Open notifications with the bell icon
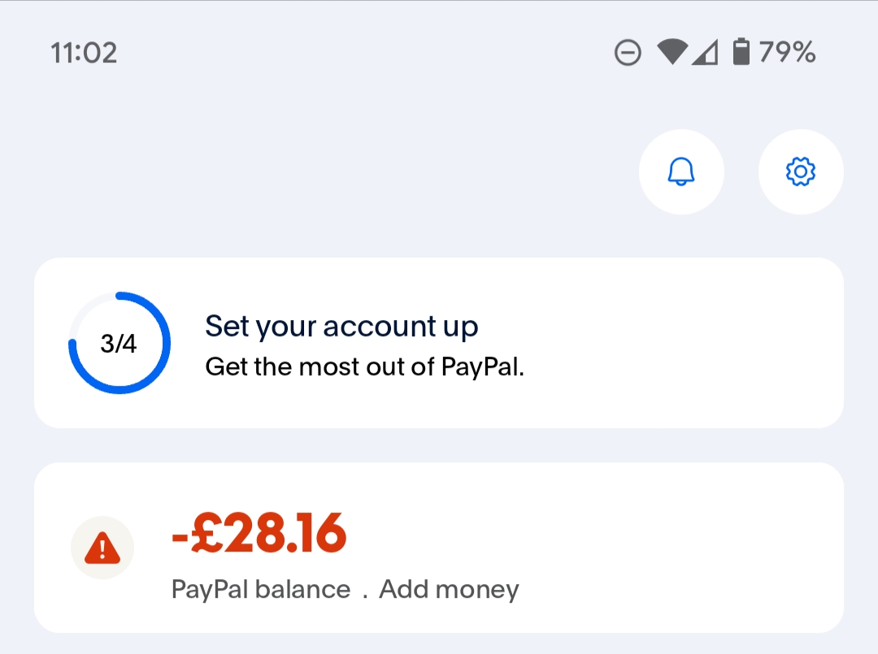This screenshot has height=654, width=878. coord(681,172)
